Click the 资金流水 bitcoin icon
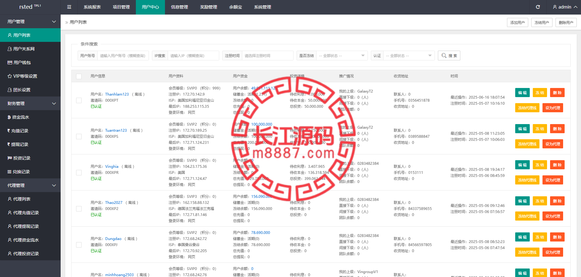The width and height of the screenshot is (581, 277). click(9, 117)
